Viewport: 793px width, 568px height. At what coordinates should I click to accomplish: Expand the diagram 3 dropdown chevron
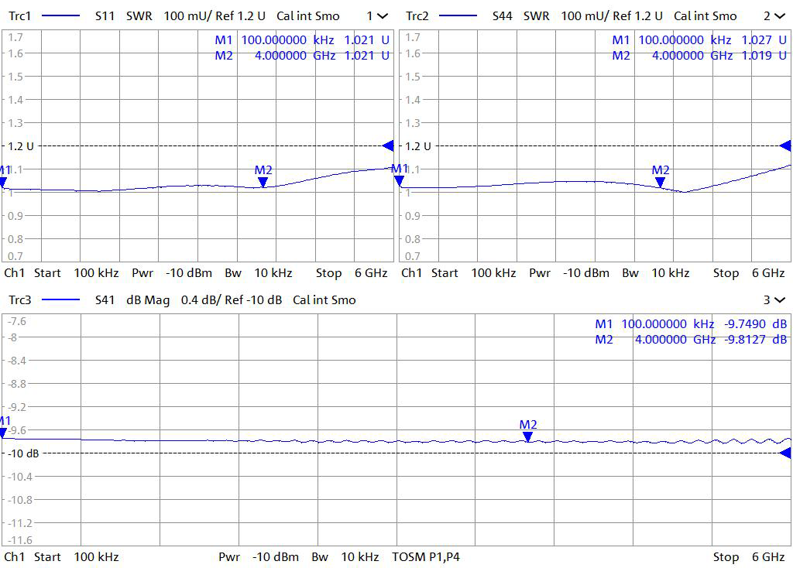coord(779,299)
